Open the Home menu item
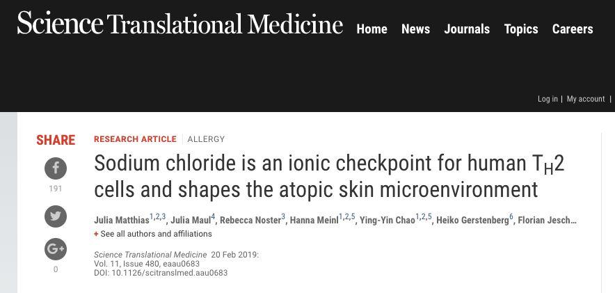615x293 pixels. tap(372, 29)
